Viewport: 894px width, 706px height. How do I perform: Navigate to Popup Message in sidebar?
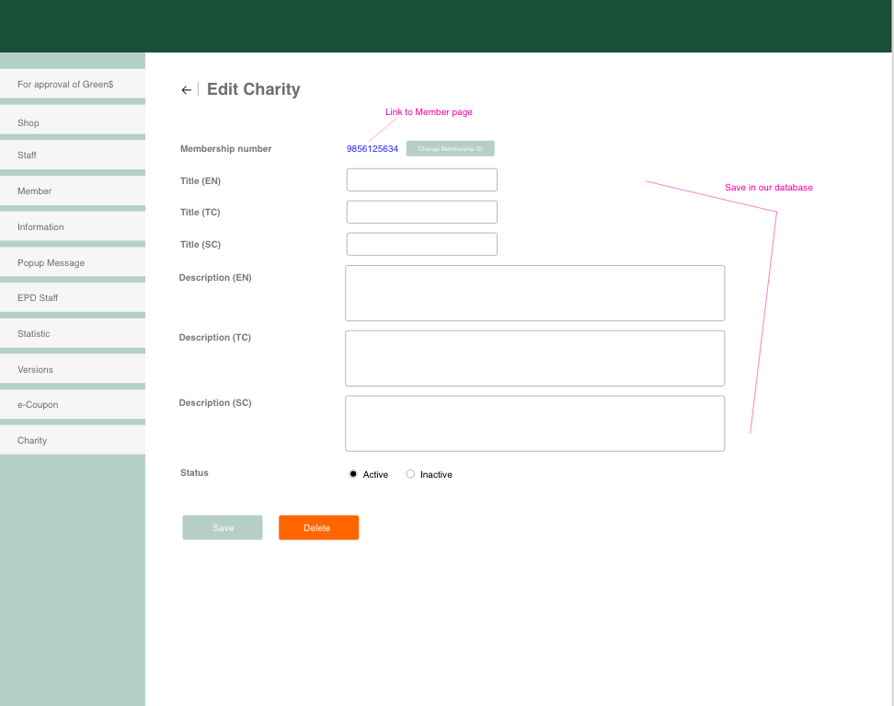73,262
